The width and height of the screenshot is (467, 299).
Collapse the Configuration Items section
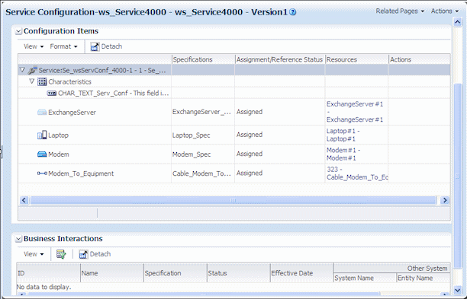click(18, 31)
